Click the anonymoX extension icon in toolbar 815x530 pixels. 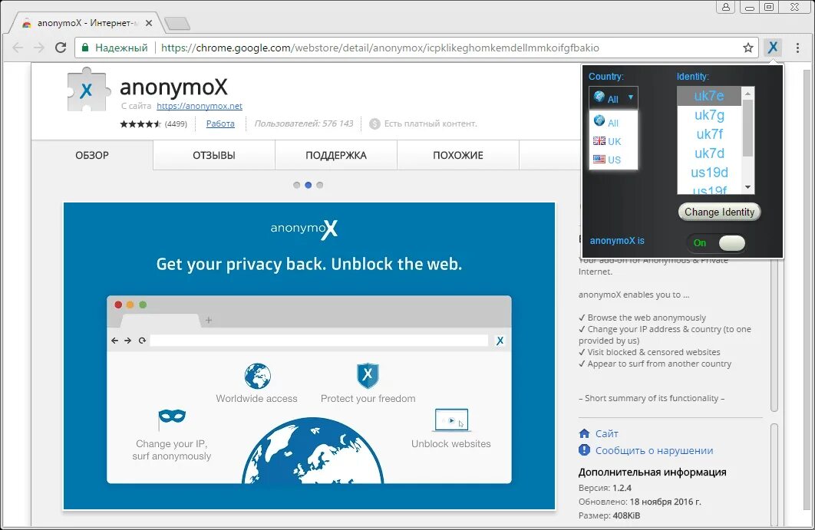[x=772, y=48]
